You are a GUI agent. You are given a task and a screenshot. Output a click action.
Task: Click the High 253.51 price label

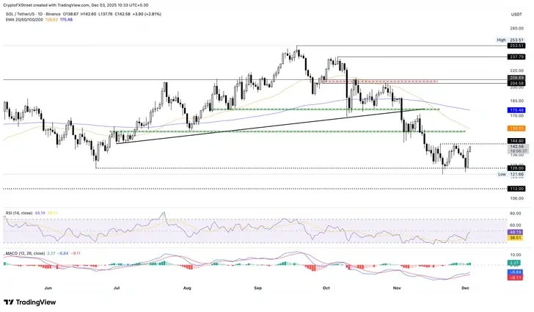pos(515,46)
